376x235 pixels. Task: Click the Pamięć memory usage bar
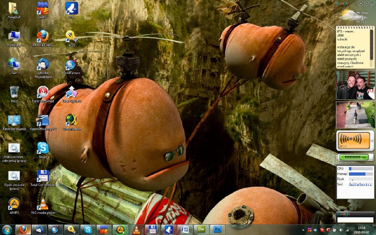(361, 174)
